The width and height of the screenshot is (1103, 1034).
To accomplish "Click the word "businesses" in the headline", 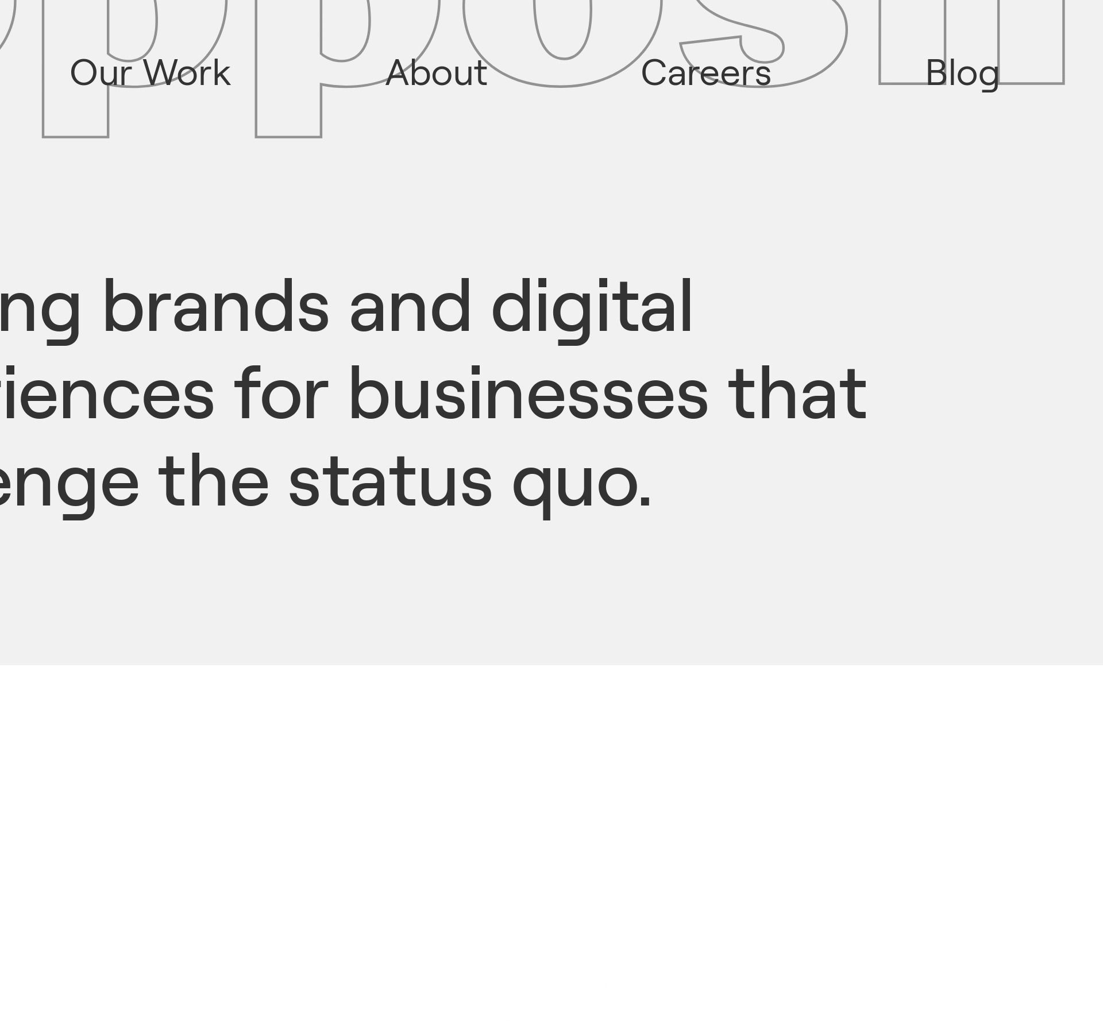I will 528,395.
